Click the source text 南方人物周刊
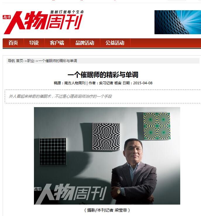The height and width of the screenshot is (216, 201). [x=75, y=83]
